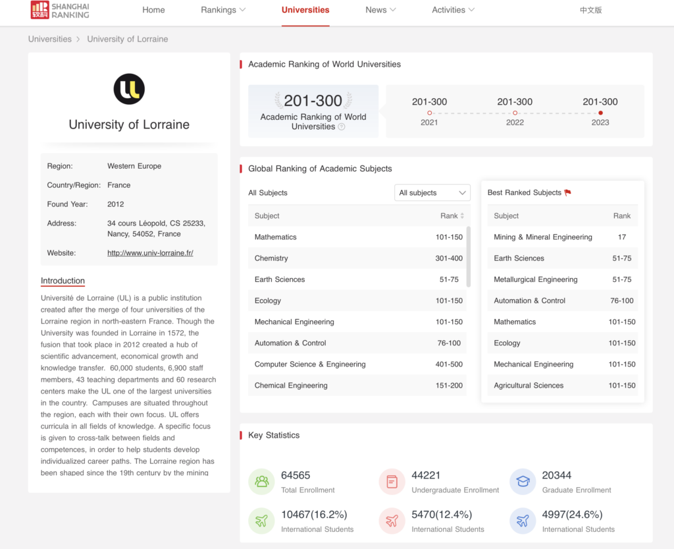Click the University of Lorraine UL logo
Viewport: 674px width, 549px height.
pos(129,89)
